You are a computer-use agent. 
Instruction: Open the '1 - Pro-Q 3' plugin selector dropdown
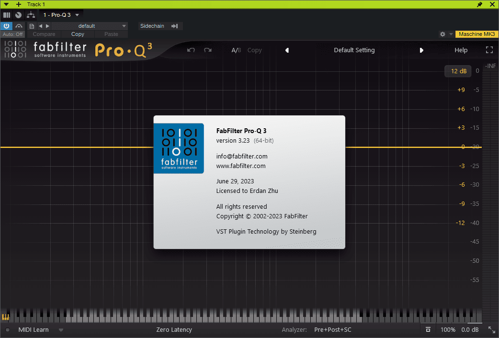(x=61, y=15)
